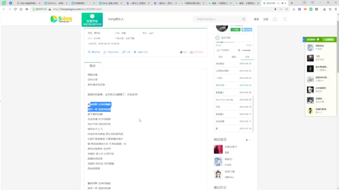
Task: Click the undo closed tab icon
Action: point(330,9)
